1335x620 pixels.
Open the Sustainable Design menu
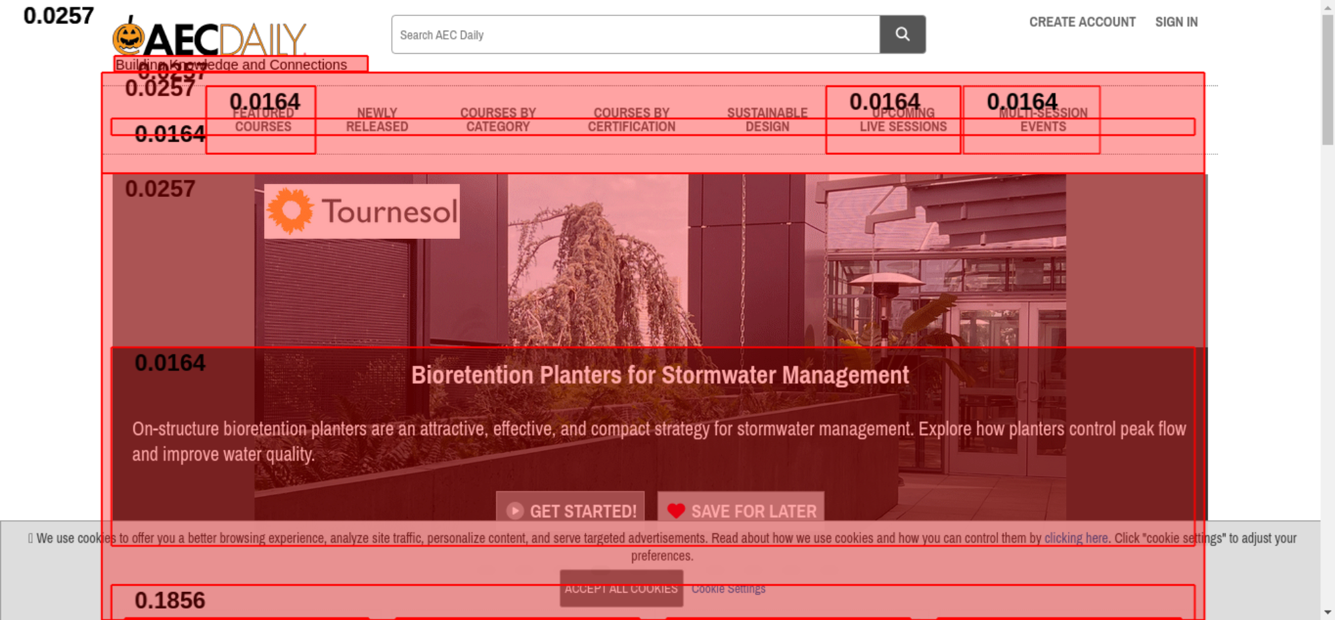click(x=767, y=119)
